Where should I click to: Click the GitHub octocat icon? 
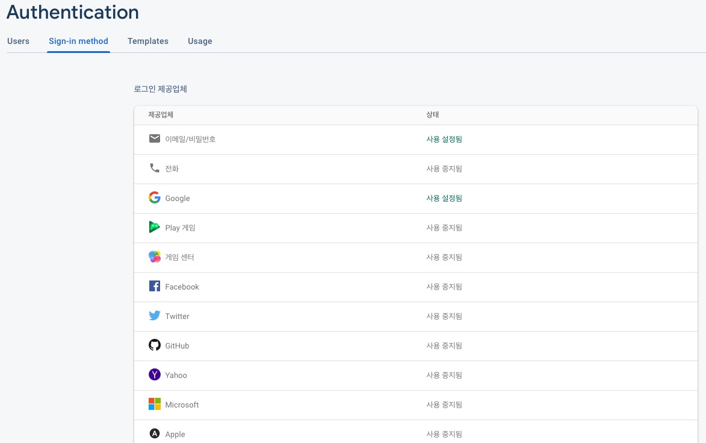coord(155,345)
